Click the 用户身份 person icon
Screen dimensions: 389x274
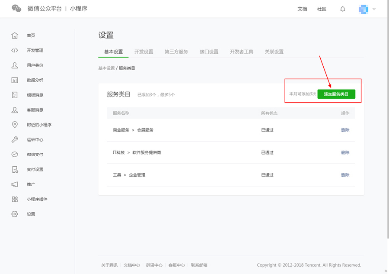coord(15,65)
